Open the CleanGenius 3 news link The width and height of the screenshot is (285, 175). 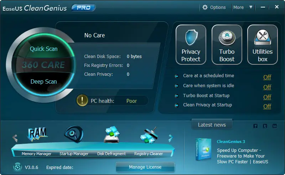click(x=231, y=142)
